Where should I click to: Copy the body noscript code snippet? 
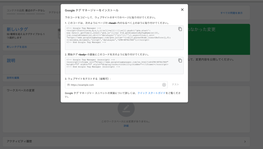[x=180, y=61]
